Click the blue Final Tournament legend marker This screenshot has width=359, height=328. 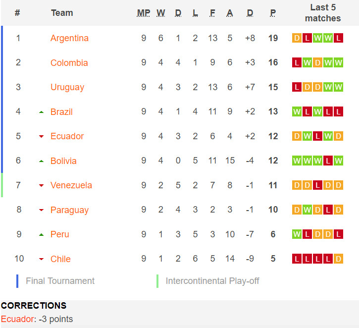point(17,281)
